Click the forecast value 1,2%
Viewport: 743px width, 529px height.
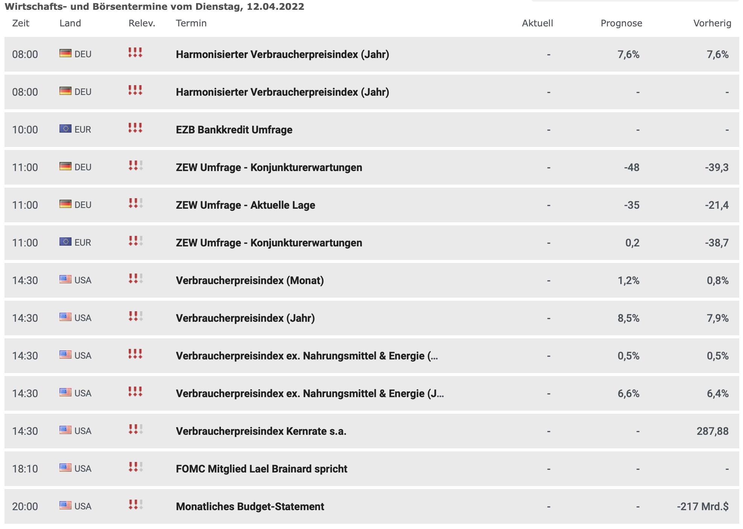pyautogui.click(x=628, y=280)
